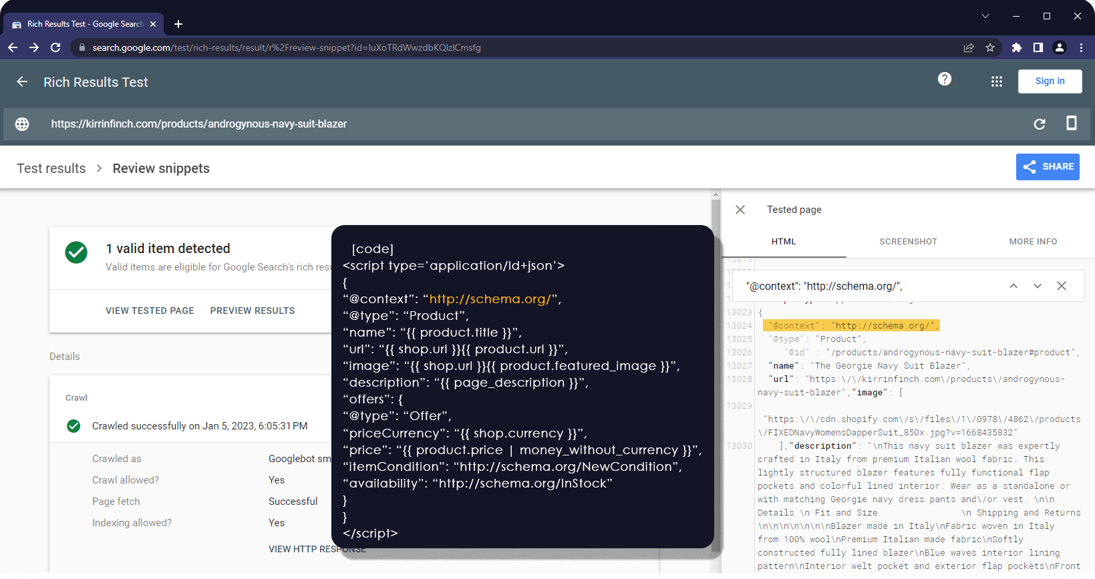Jump to previous search match
The image size is (1095, 579).
pos(1013,286)
